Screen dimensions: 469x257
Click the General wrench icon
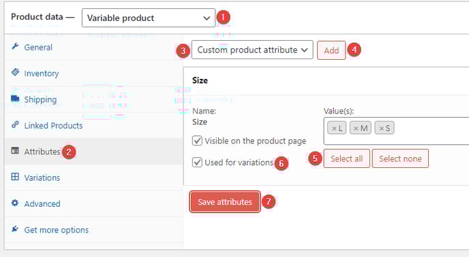coord(15,46)
